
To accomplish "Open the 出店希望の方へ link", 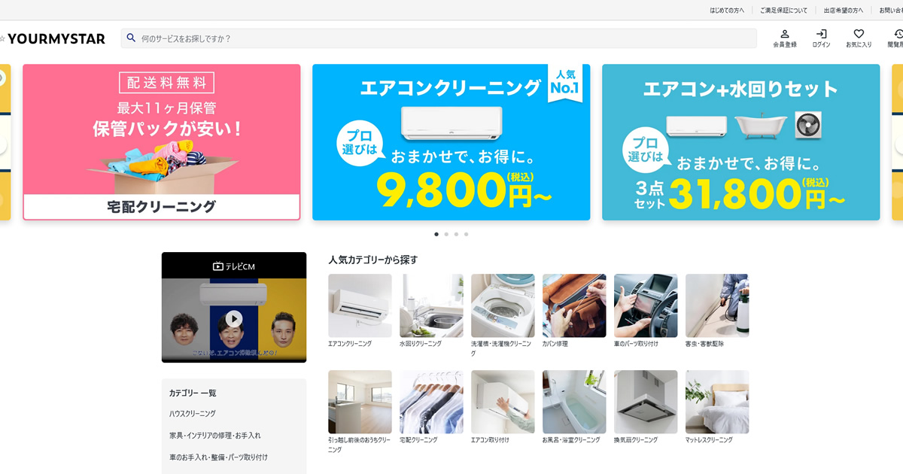I will tap(844, 11).
